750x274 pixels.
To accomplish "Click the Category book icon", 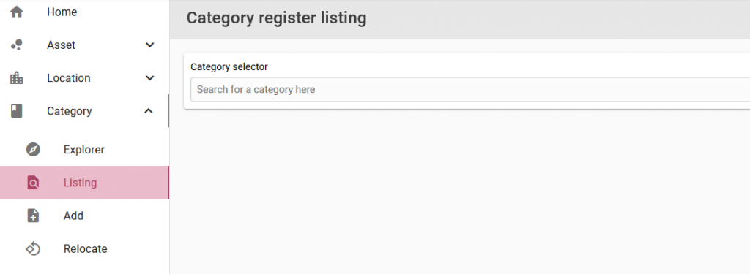I will [x=16, y=111].
